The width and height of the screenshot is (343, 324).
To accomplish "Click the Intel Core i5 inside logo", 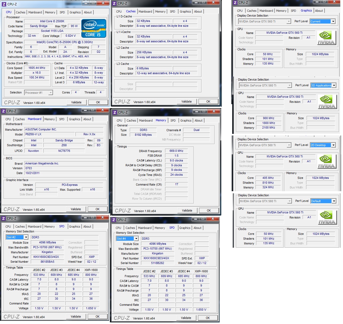I will (94, 28).
